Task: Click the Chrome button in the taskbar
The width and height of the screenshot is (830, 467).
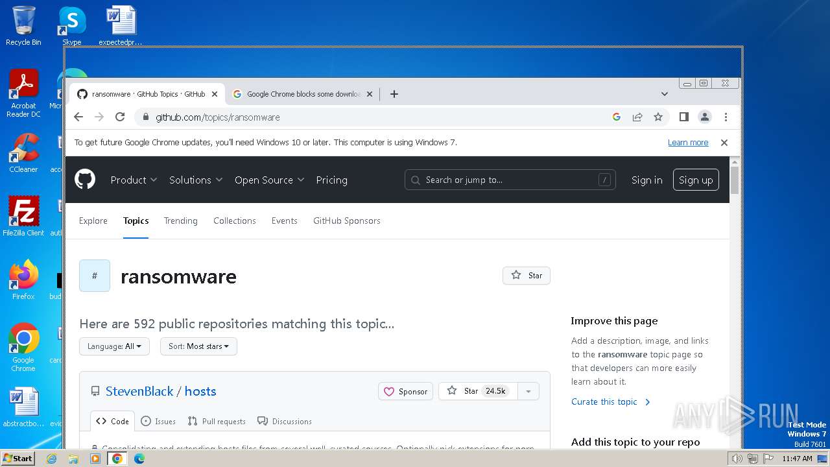Action: [x=117, y=459]
